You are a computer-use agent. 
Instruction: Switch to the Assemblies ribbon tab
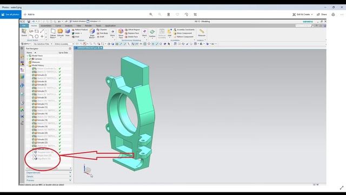tap(46, 25)
